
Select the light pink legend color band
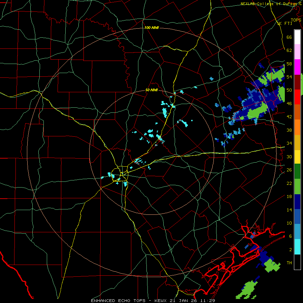pos(297,52)
